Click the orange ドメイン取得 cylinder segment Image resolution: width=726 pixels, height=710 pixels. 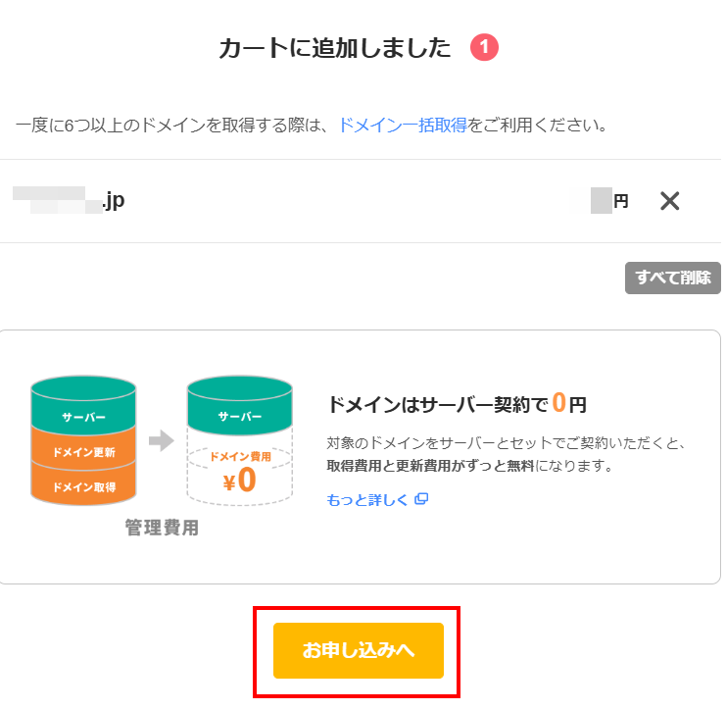84,486
